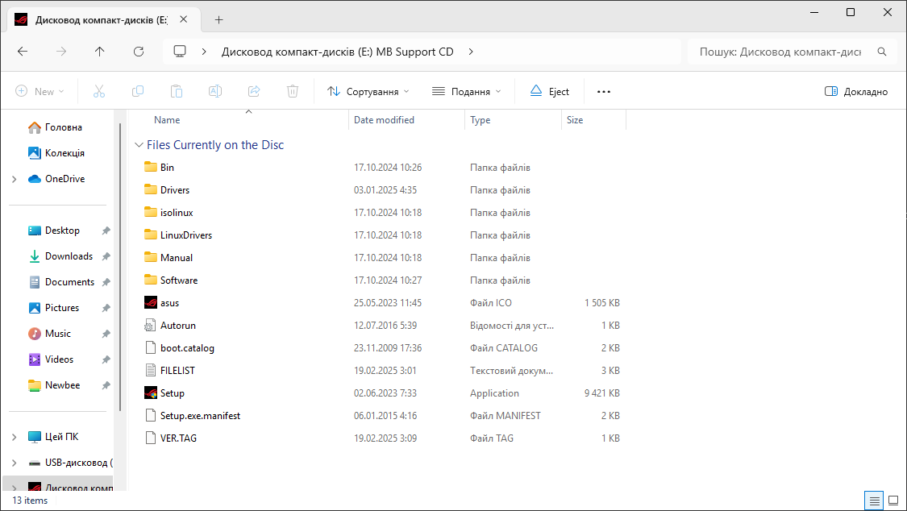Select the asus ICO file
907x511 pixels.
click(x=169, y=303)
